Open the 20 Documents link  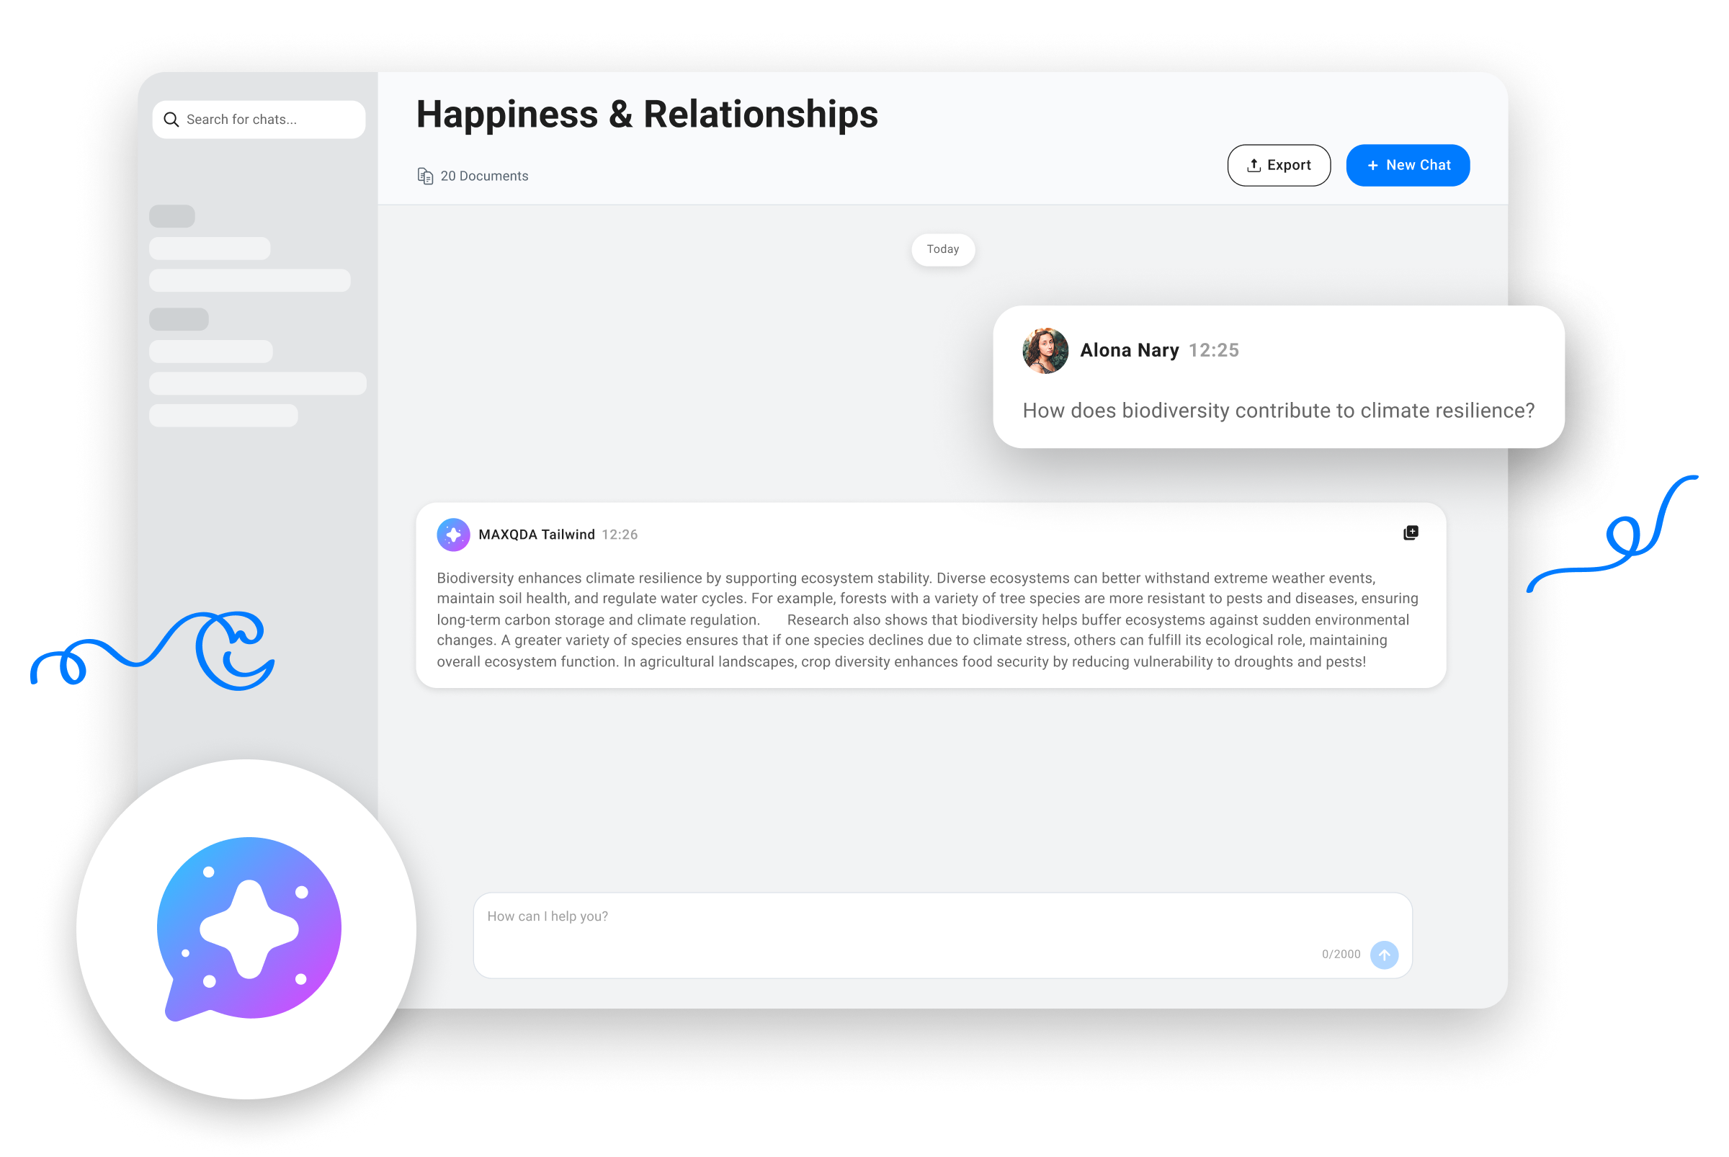pyautogui.click(x=484, y=176)
